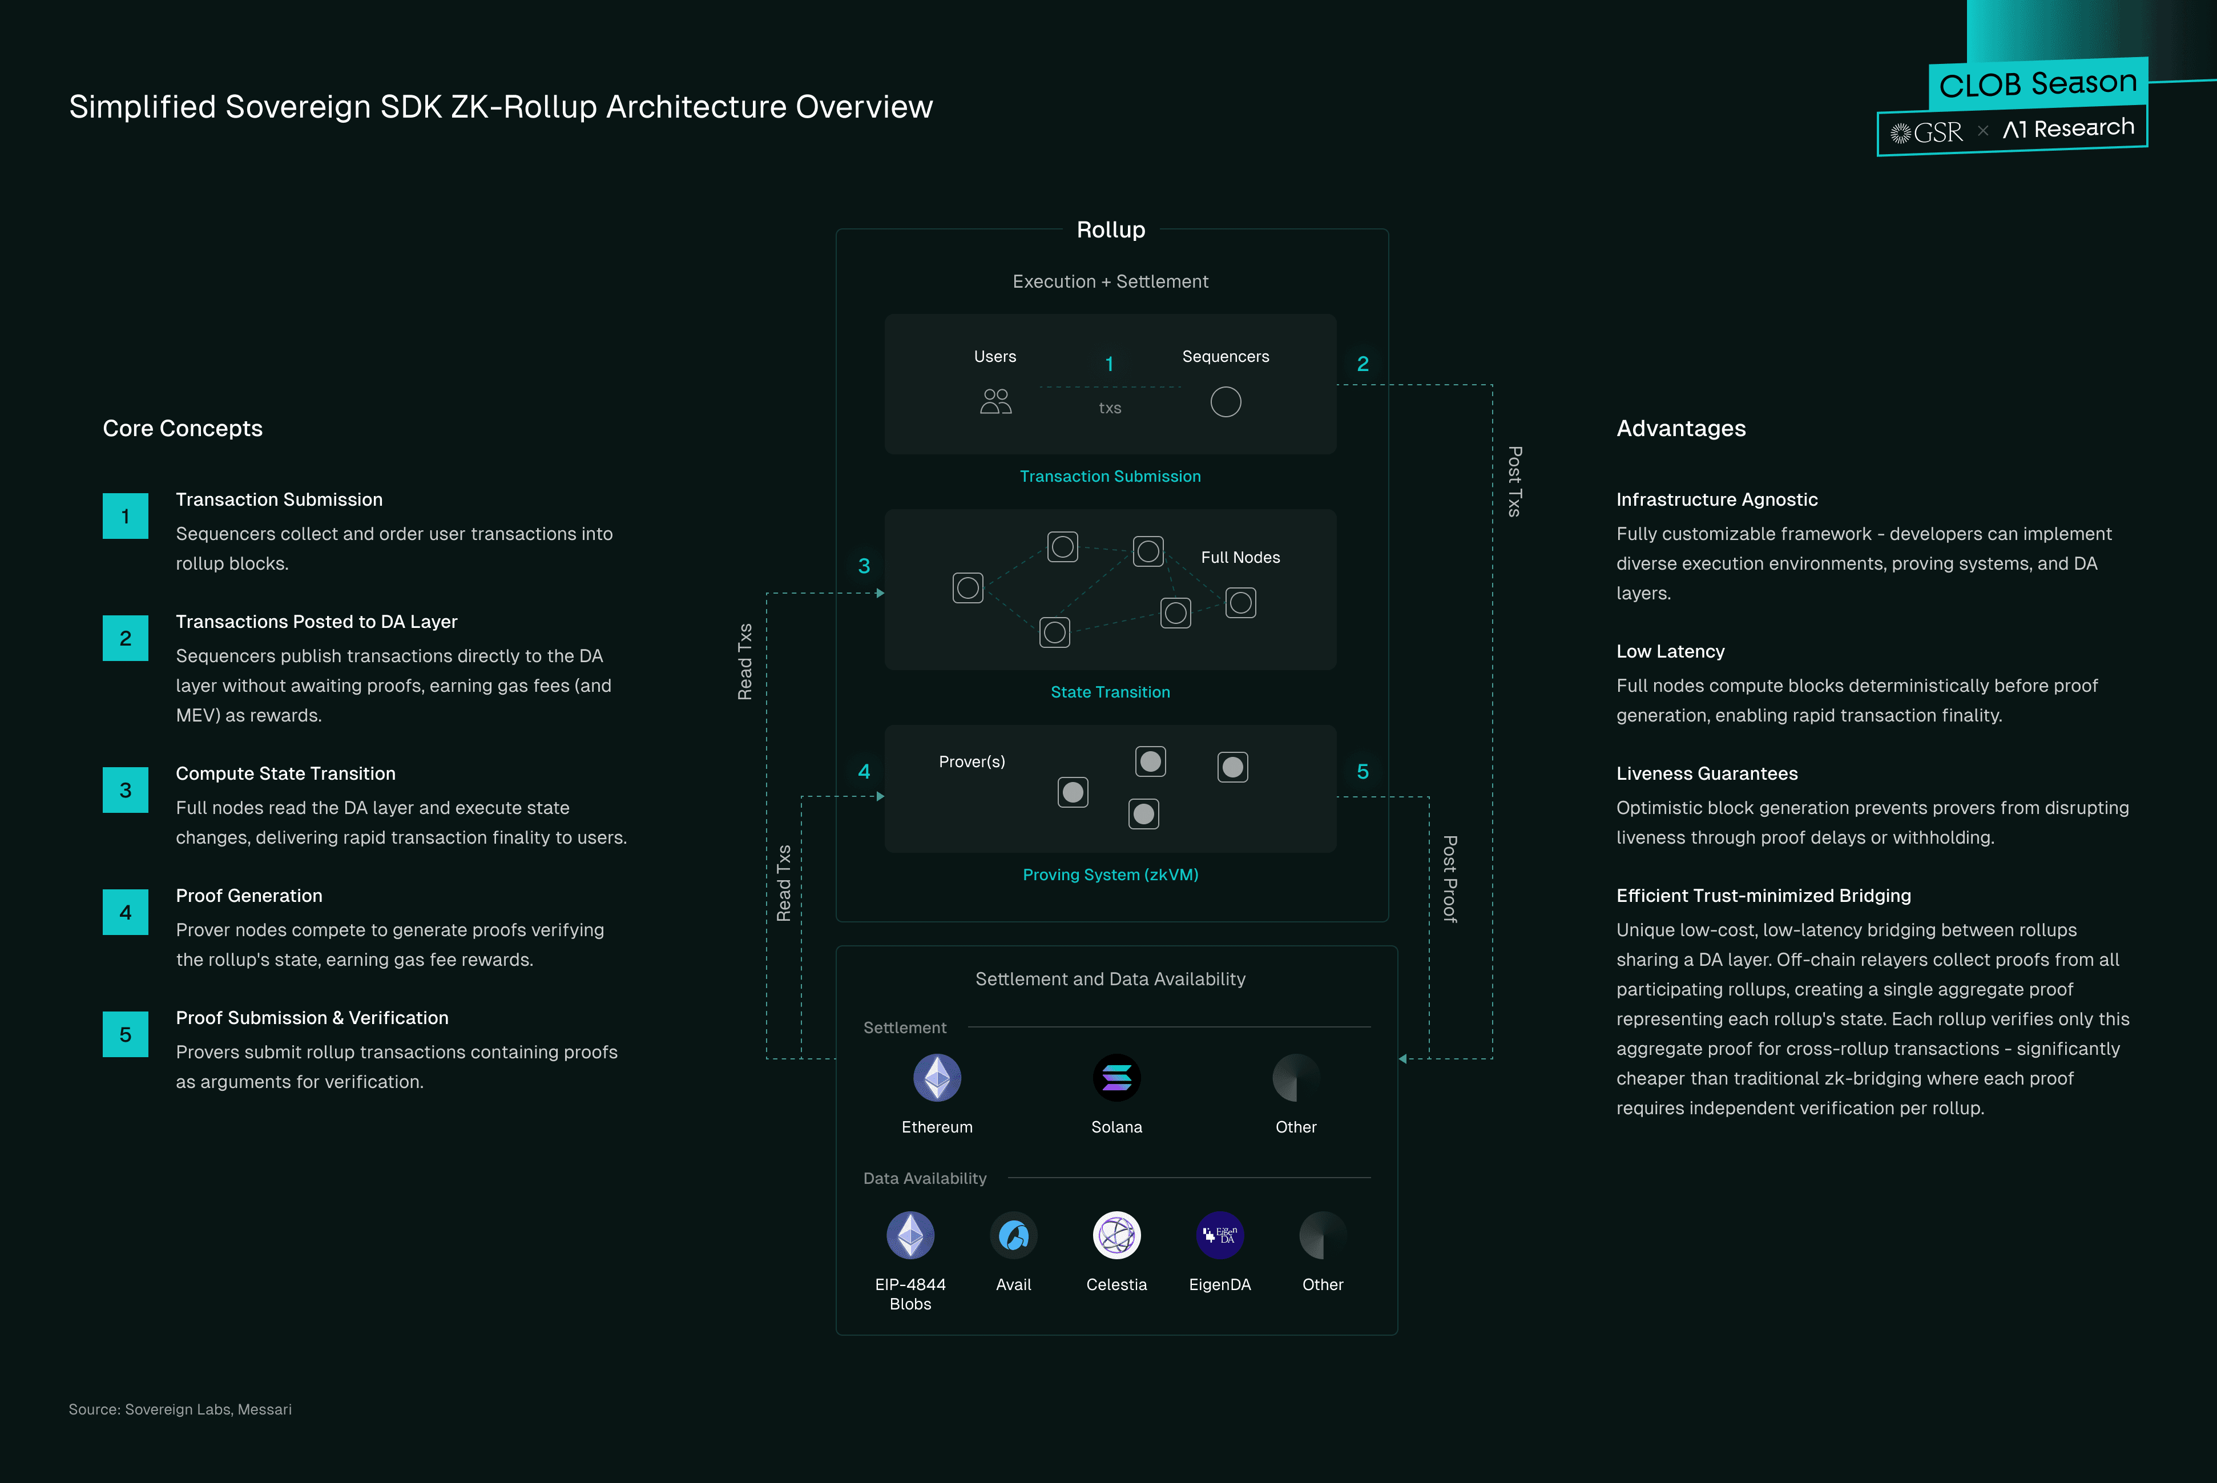
Task: Click the EigenDA logo
Action: (1220, 1234)
